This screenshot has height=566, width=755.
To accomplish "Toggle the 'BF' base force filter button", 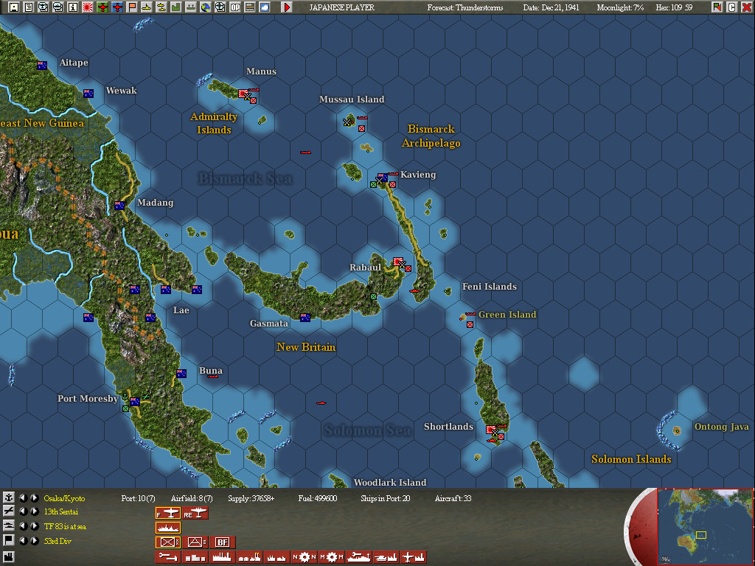I will tap(222, 542).
